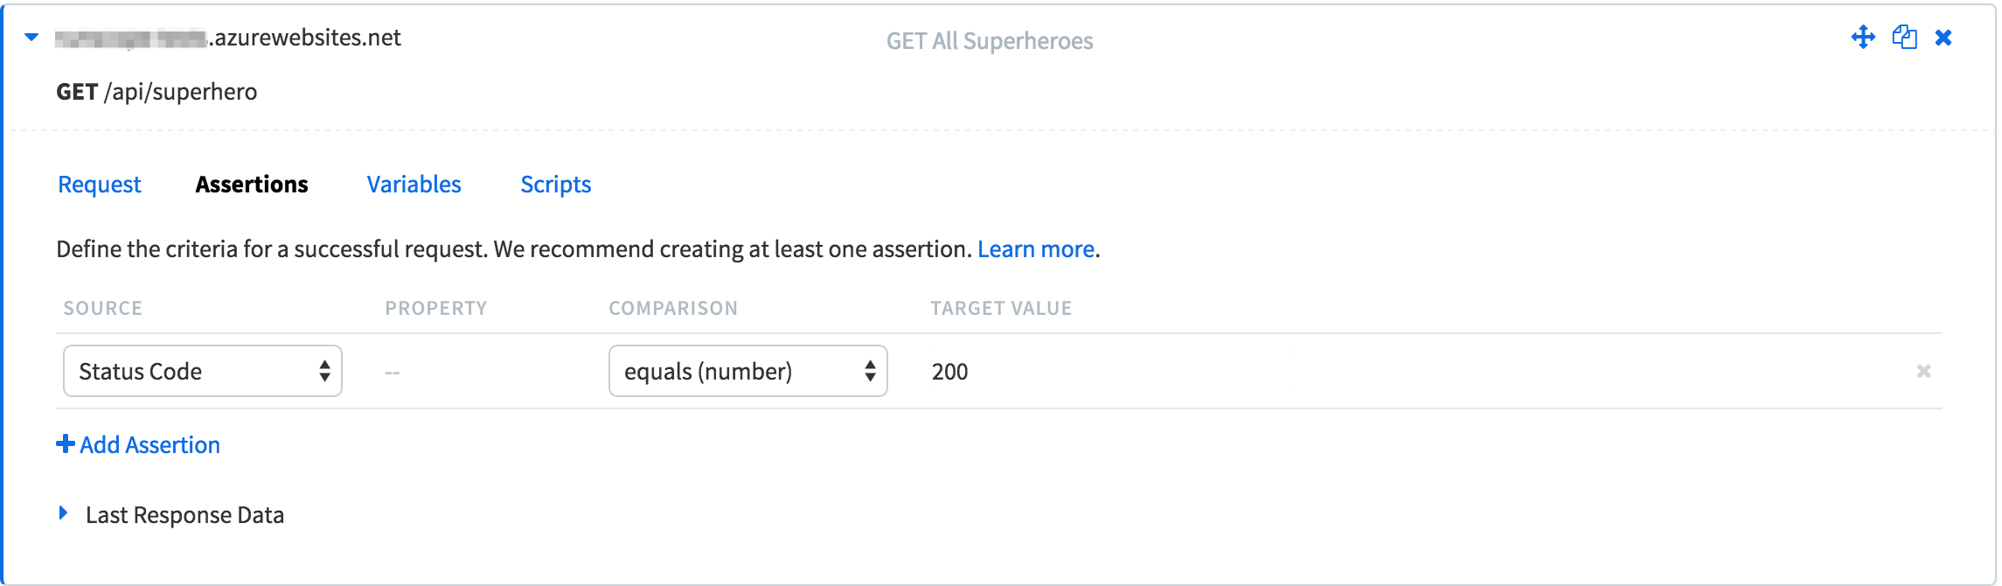Viewport: 2002px width, 586px height.
Task: Collapse the request step with top-left caret
Action: point(31,38)
